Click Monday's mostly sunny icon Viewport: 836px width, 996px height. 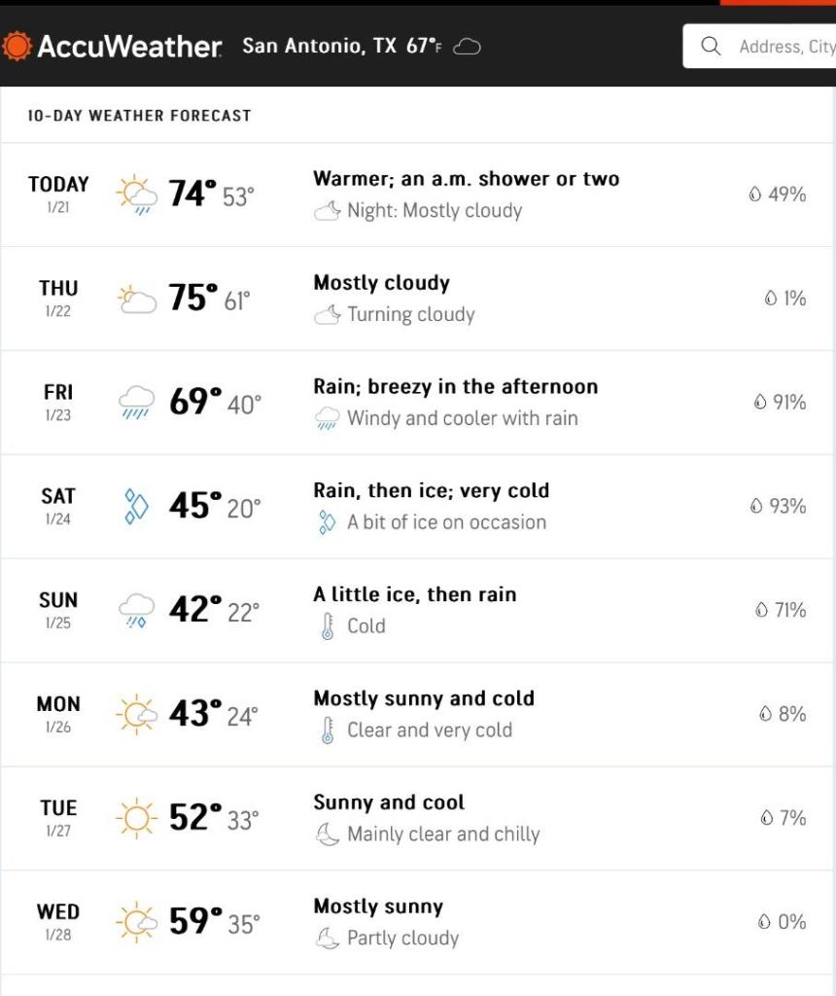[136, 714]
